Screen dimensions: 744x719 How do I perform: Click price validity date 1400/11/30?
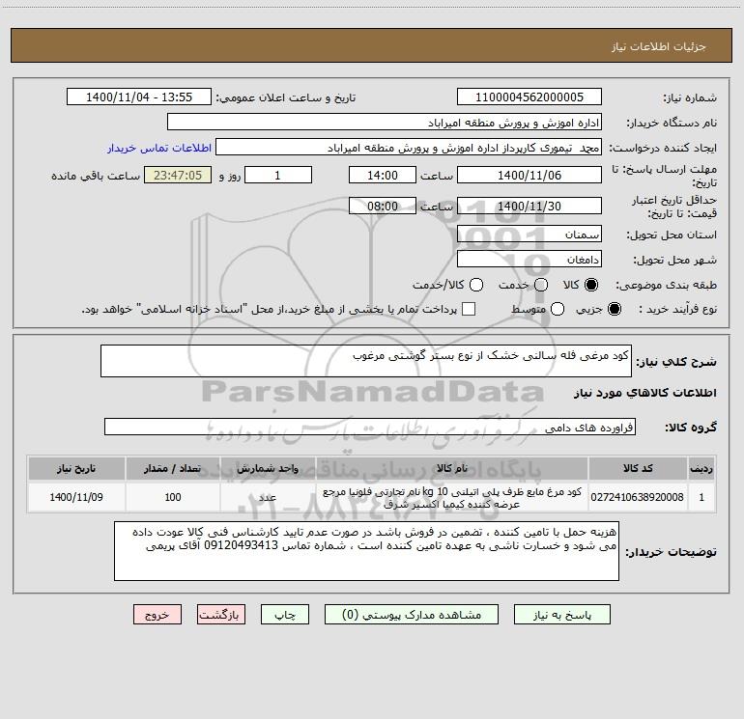pos(529,206)
